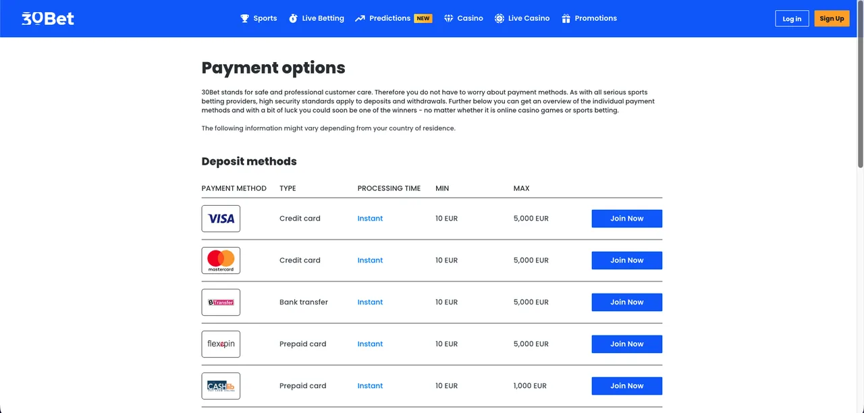Image resolution: width=864 pixels, height=413 pixels.
Task: Click the Log in button
Action: (x=792, y=19)
